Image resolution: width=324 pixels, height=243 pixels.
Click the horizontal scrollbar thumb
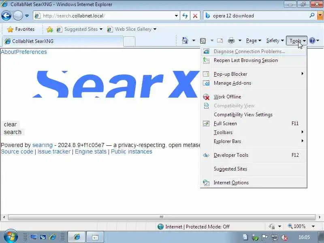[x=162, y=217]
